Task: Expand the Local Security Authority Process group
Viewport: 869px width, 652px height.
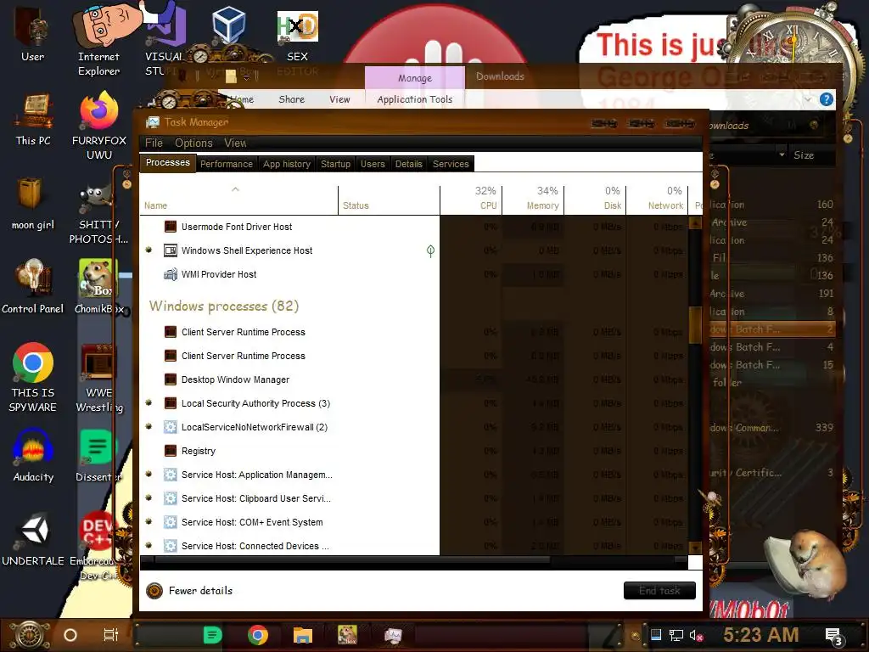Action: 149,403
